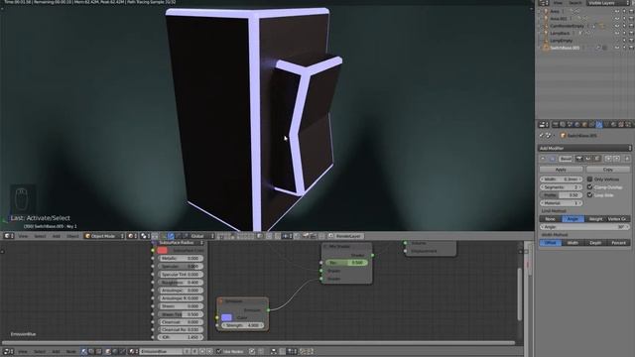Open outliner Search menu
Screen dimensions: 635x357
pos(575,3)
